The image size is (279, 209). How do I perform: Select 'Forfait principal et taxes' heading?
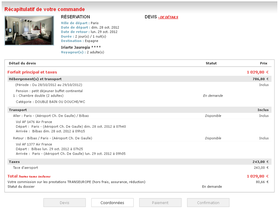coord(32,72)
